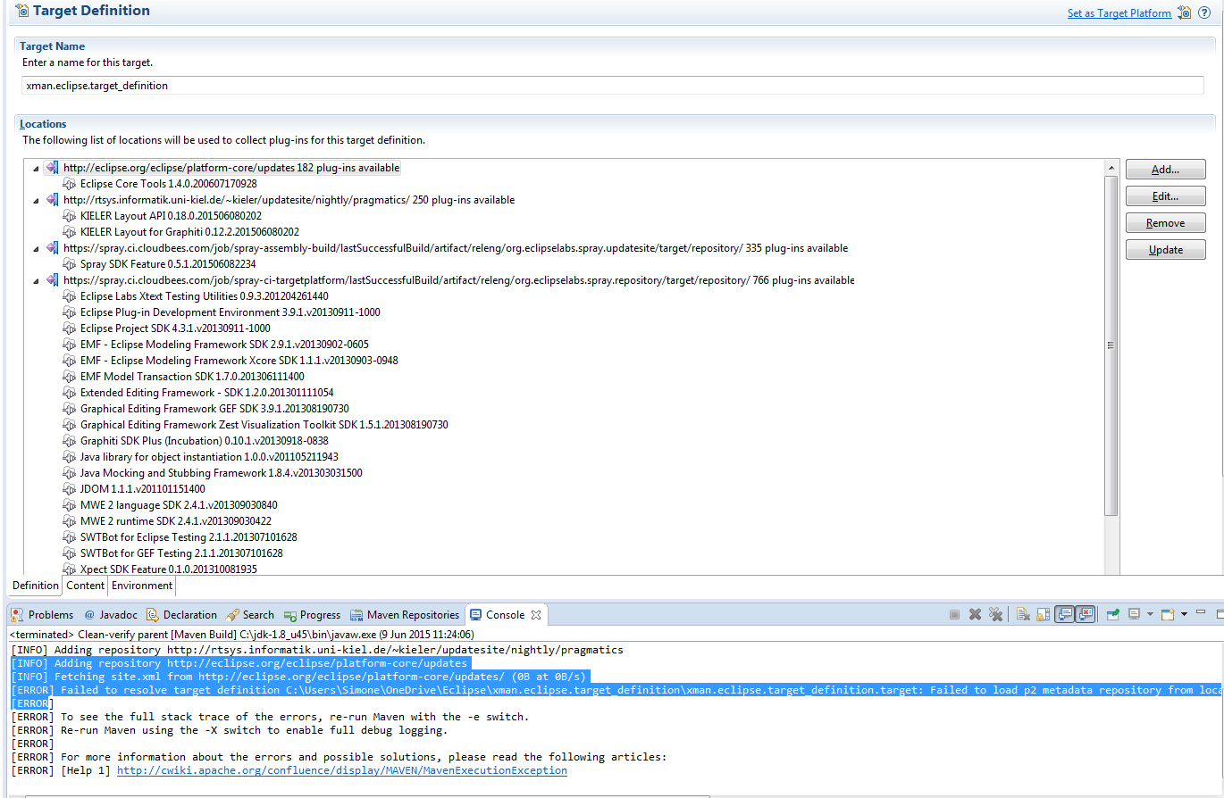Toggle Show Console When Standard Error Changes
This screenshot has width=1224, height=798.
1086,614
